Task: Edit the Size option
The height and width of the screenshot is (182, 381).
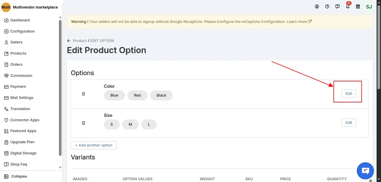Action: [x=349, y=123]
